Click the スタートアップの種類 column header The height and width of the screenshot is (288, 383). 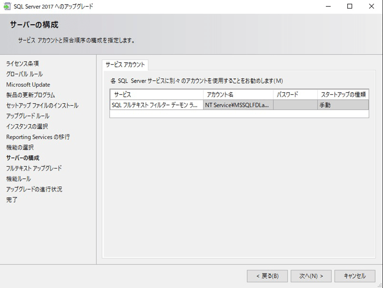tap(343, 95)
